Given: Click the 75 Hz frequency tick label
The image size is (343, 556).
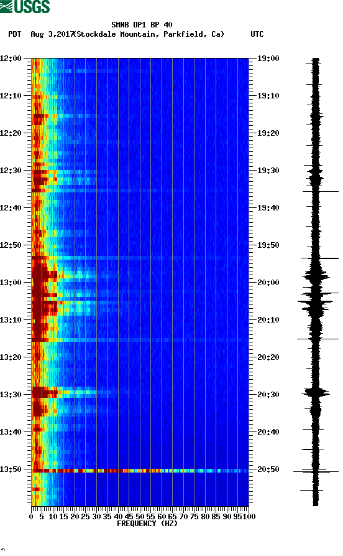Looking at the screenshot, I should point(194,517).
